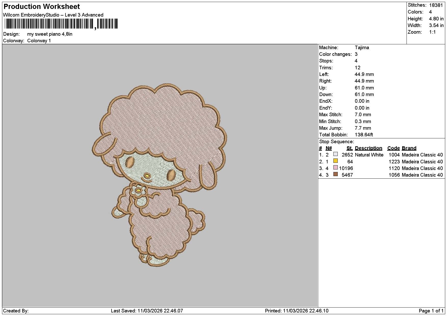Click the Zoom value 1:1

(x=432, y=32)
